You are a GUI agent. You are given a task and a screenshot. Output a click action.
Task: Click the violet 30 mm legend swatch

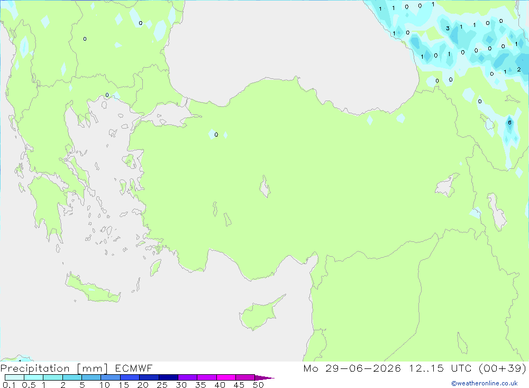tap(188, 377)
